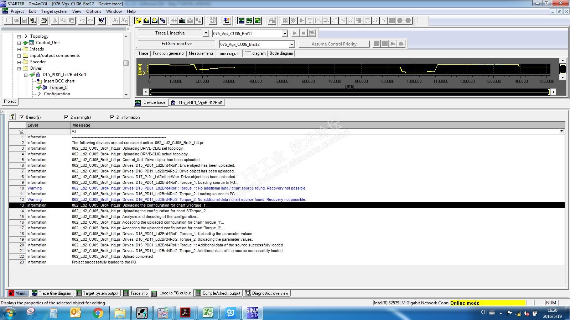Click the Stop trace square icon
Screen dimensions: 570x320
[304, 33]
